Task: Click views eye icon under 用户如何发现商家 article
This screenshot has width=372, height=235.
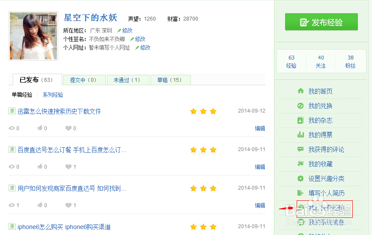Action: coord(12,205)
